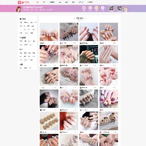Click the white headline text in pink banner
The image size is (146, 146).
click(33, 7)
